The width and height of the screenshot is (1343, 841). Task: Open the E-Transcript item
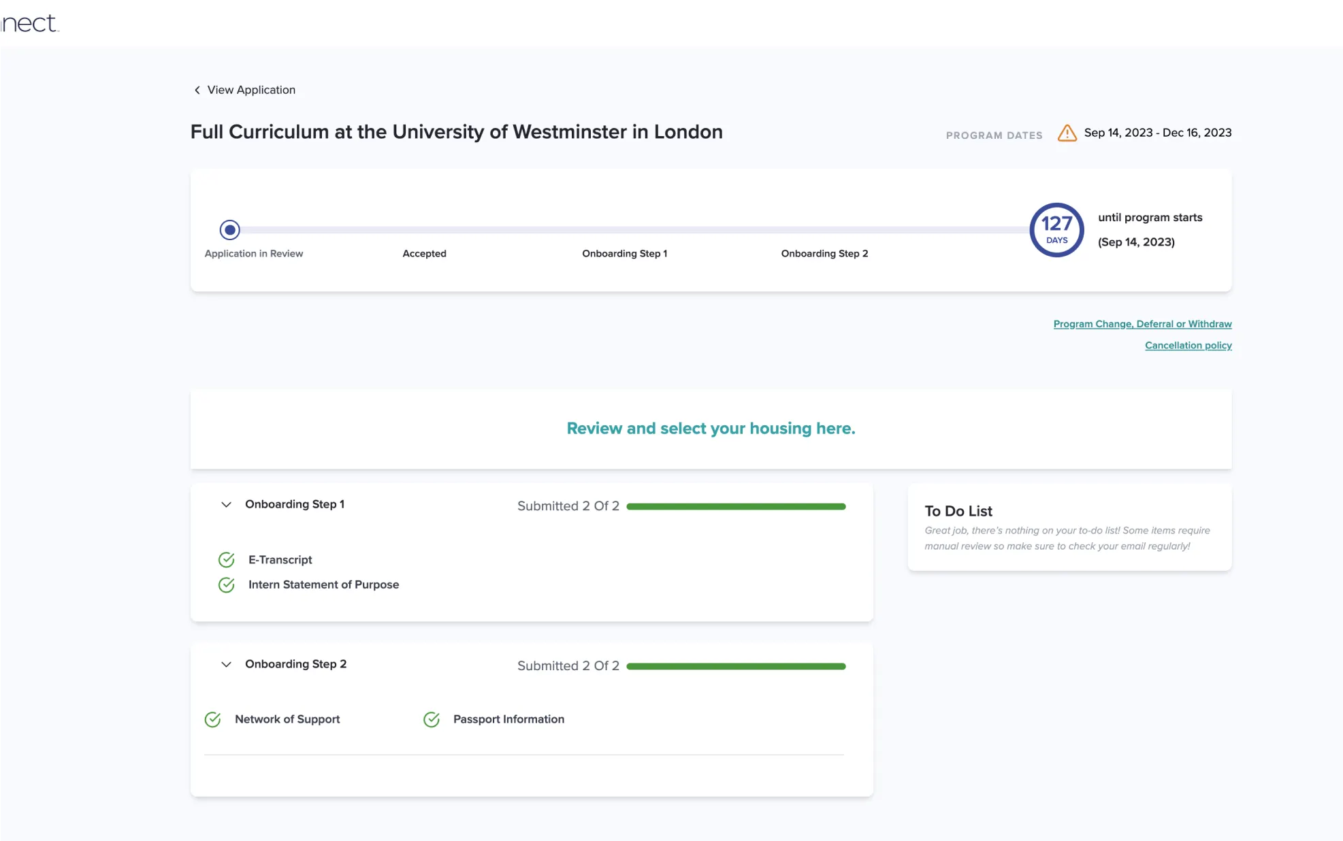click(x=280, y=559)
